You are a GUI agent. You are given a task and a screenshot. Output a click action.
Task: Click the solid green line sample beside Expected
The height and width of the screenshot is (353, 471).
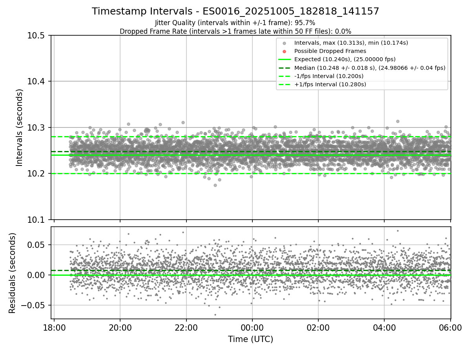285,60
